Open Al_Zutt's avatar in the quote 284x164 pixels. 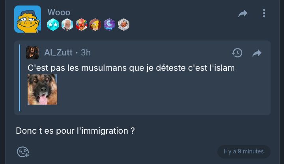pos(32,53)
